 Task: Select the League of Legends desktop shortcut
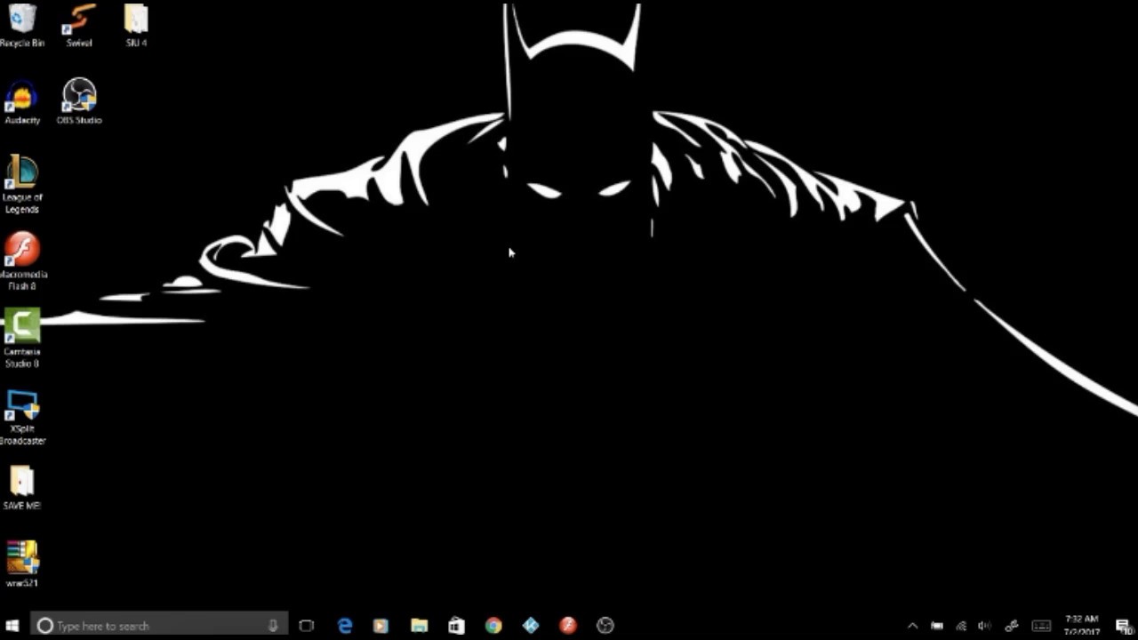click(x=22, y=185)
